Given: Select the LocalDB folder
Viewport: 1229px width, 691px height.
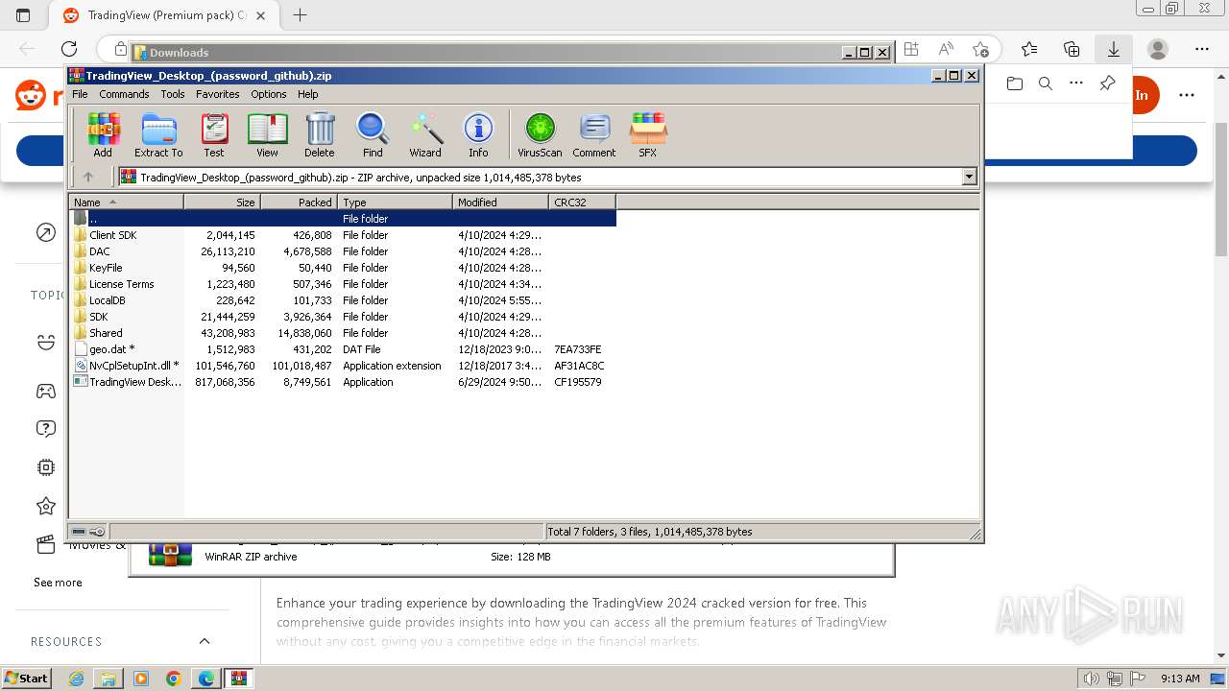Looking at the screenshot, I should coord(343,300).
